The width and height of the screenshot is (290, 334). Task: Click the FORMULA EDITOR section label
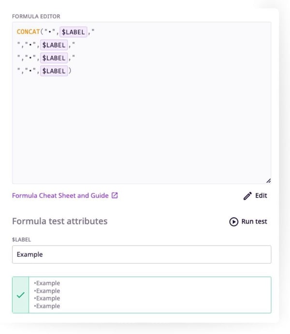point(36,16)
